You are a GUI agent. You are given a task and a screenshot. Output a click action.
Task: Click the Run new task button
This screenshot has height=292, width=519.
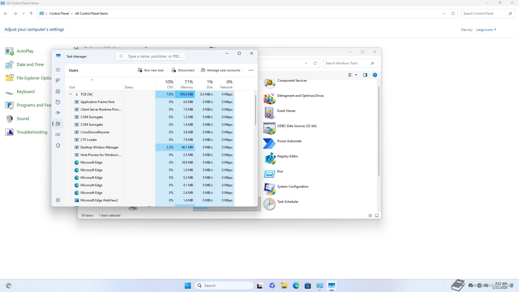[x=151, y=70]
